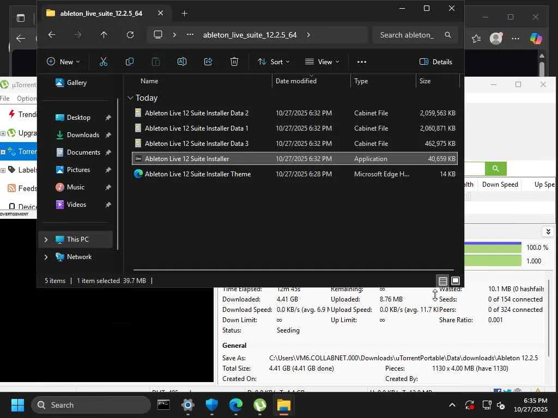Click the Paste icon in File Explorer toolbar
Image resolution: width=558 pixels, height=418 pixels.
click(x=156, y=62)
